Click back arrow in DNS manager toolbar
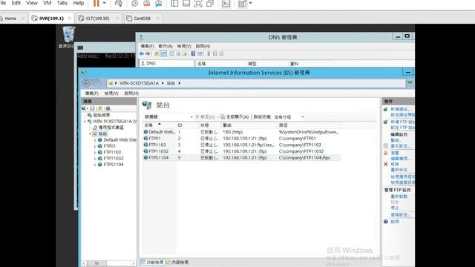 point(142,54)
